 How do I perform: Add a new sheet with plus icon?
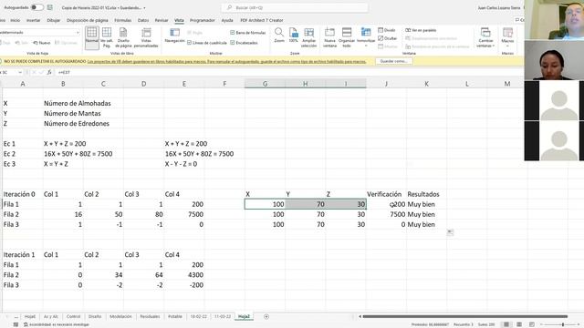click(x=266, y=316)
